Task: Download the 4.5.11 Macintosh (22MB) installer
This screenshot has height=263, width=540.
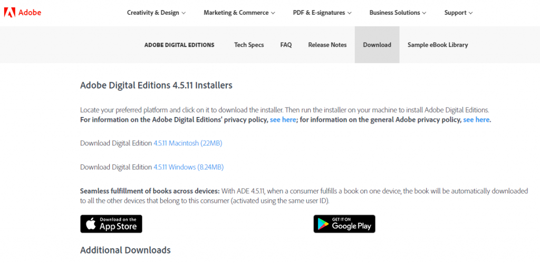Action: [188, 143]
